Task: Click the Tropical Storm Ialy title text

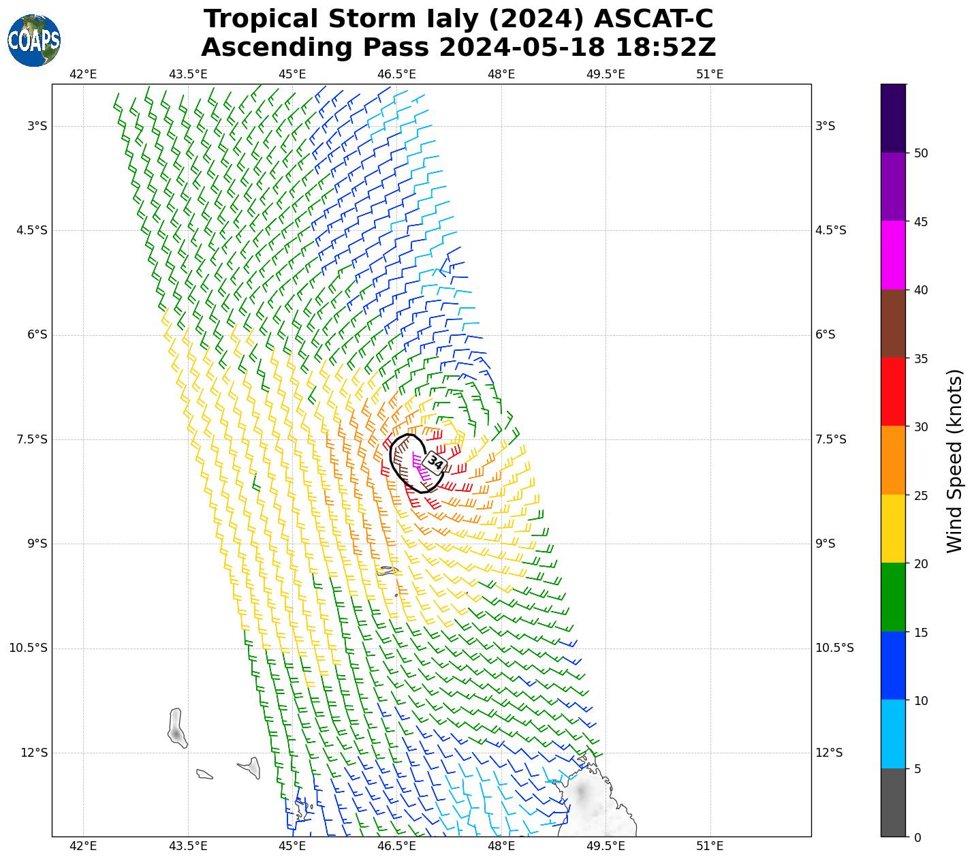Action: point(458,19)
